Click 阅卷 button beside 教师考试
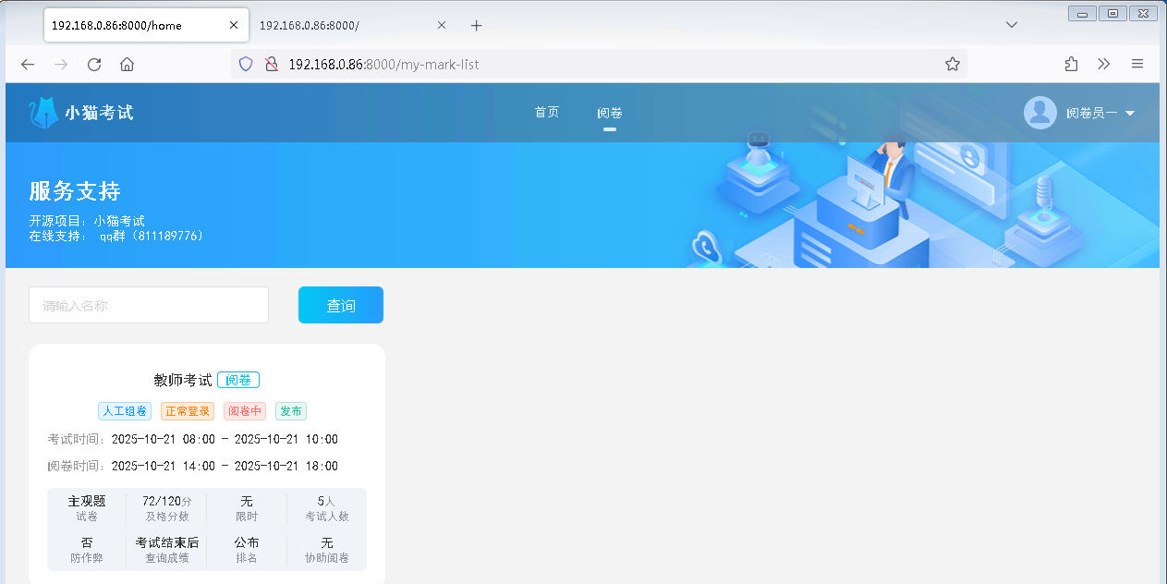Screen dimensions: 1167x584 (238, 380)
